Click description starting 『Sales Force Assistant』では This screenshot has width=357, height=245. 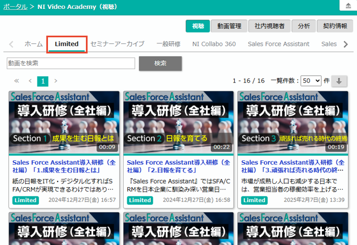click(x=178, y=185)
